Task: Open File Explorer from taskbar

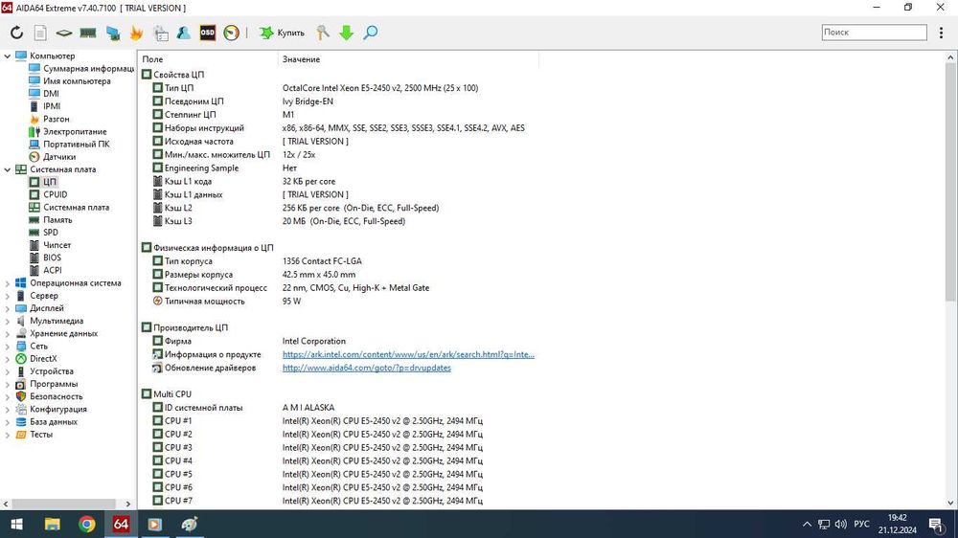Action: [53, 525]
